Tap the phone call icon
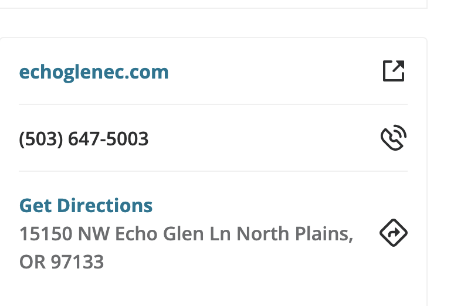454x306 pixels. click(x=394, y=138)
